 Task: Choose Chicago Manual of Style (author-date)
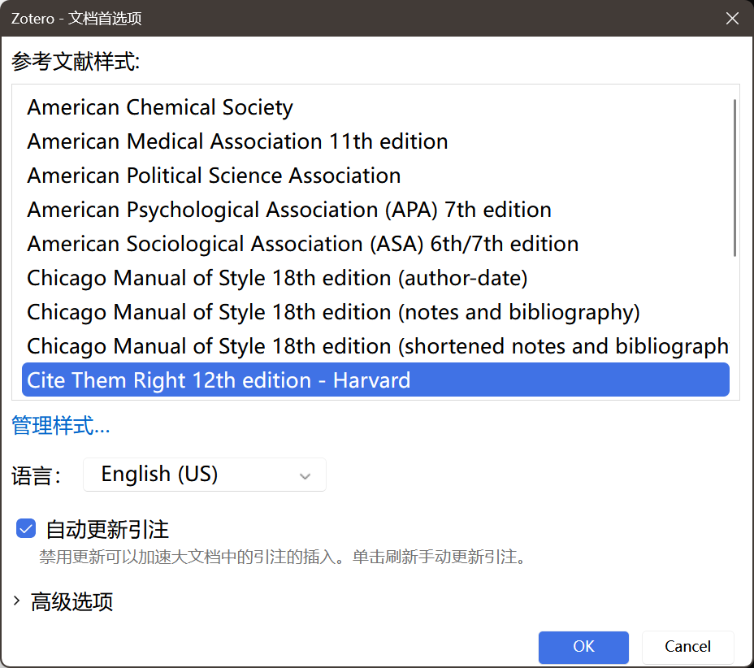click(x=277, y=278)
